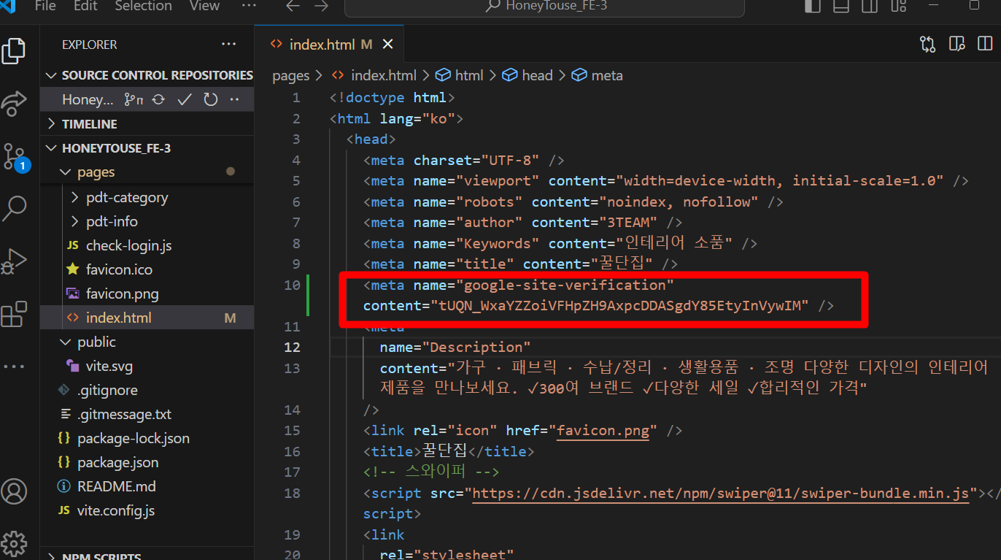
Task: Toggle the bottom panel
Action: 840,6
